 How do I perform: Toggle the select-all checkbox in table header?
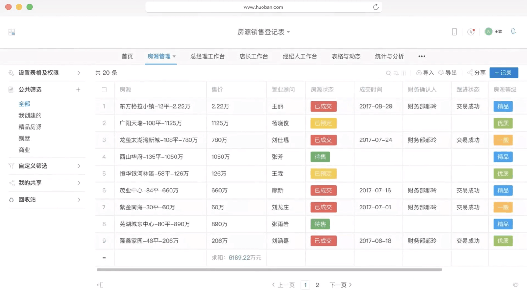point(104,90)
